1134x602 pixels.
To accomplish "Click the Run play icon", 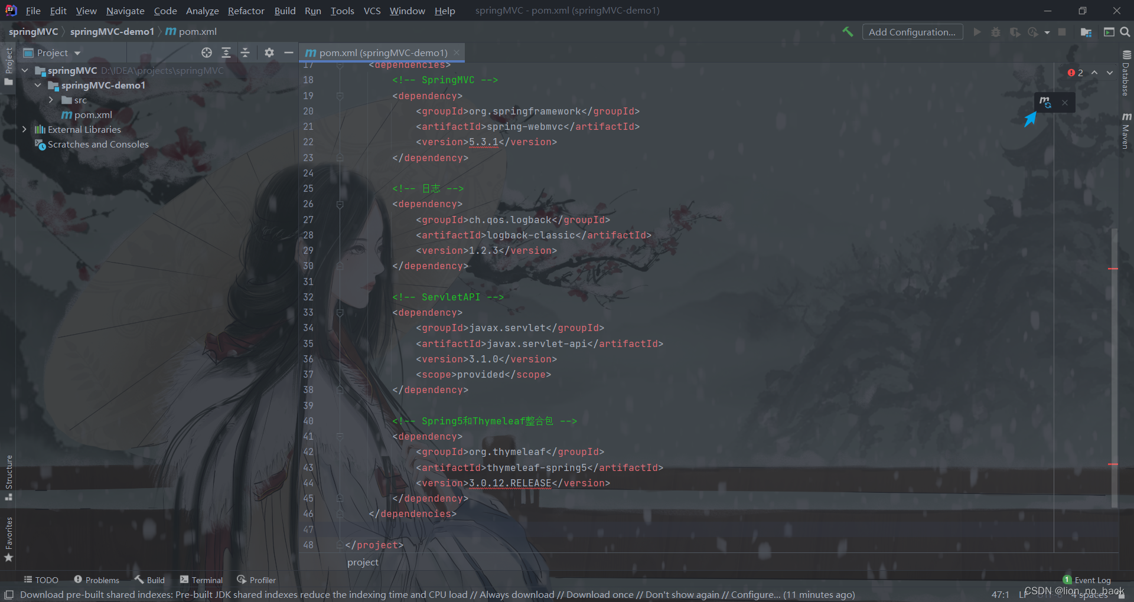I will tap(977, 32).
